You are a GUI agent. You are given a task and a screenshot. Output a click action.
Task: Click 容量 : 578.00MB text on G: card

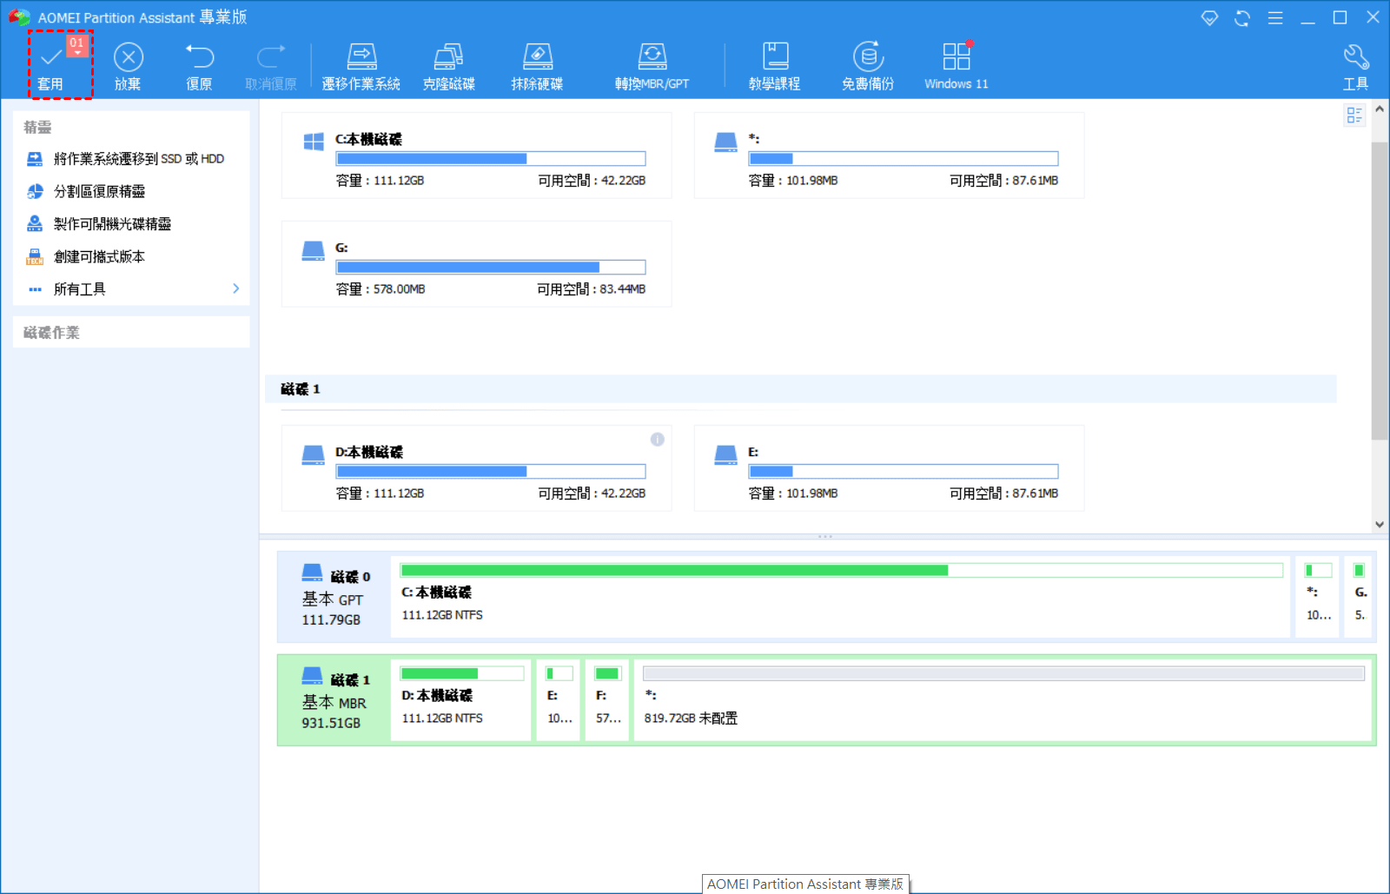pyautogui.click(x=381, y=289)
